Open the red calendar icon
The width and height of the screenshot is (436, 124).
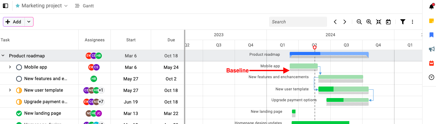coord(431,63)
